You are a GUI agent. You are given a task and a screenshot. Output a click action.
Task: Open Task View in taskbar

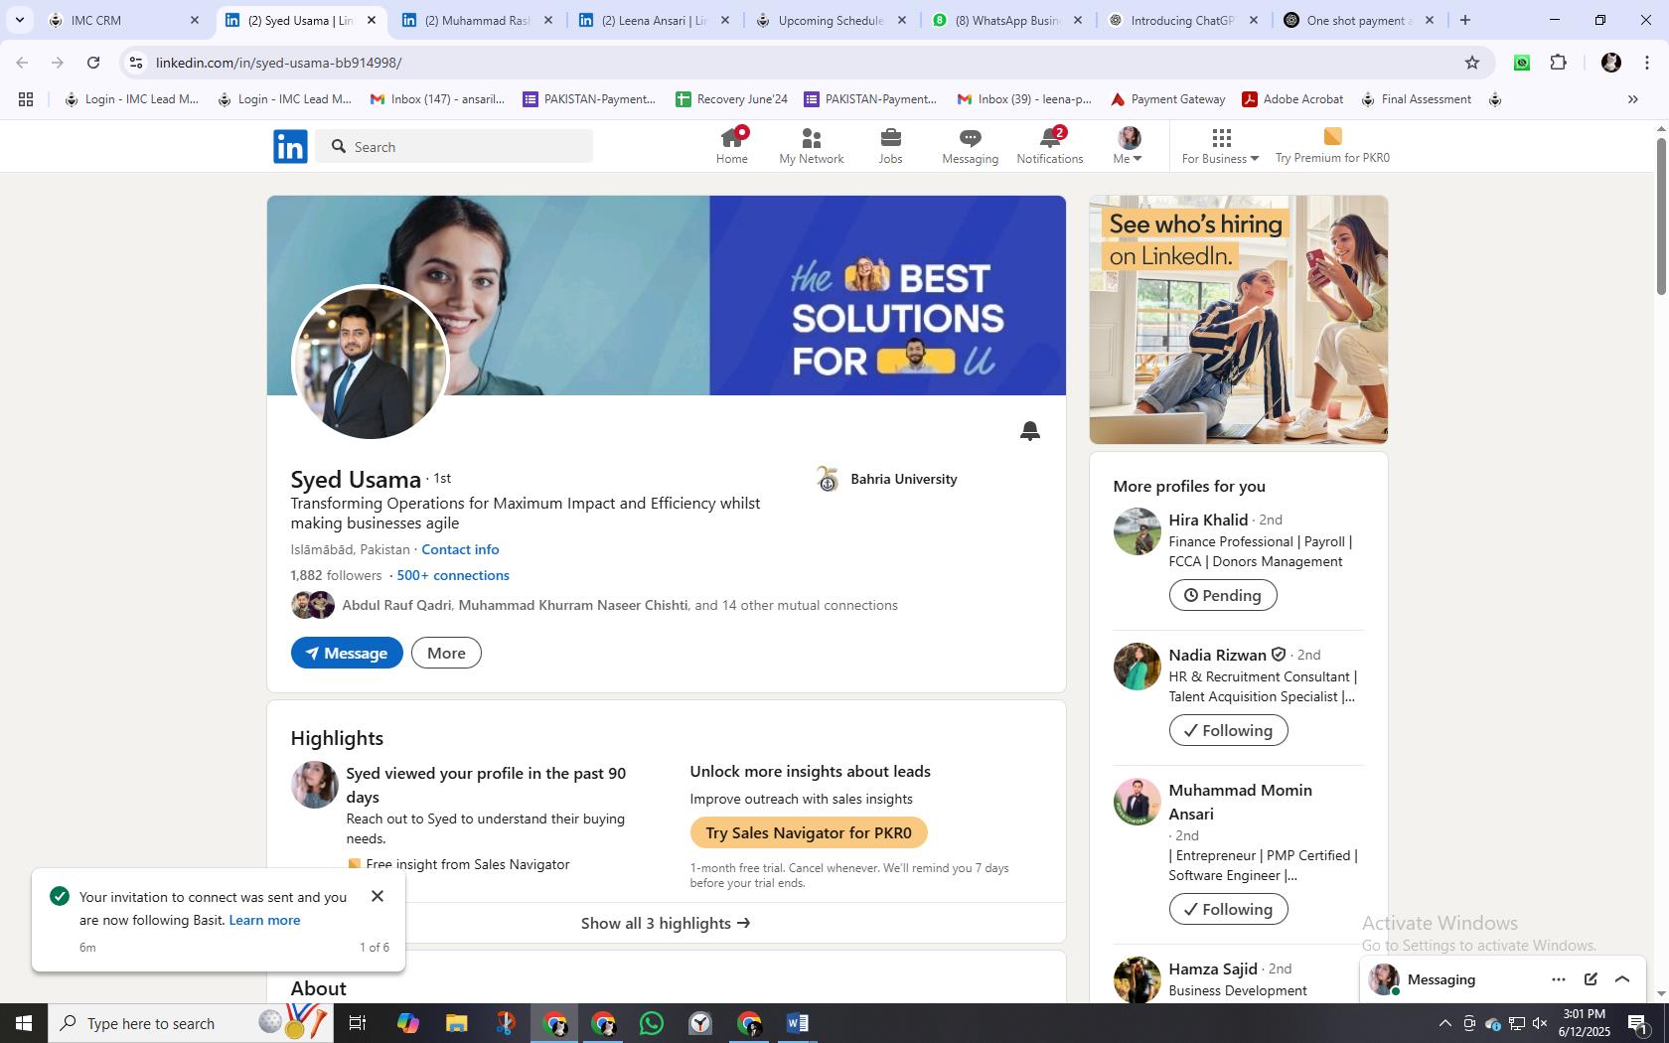click(358, 1023)
